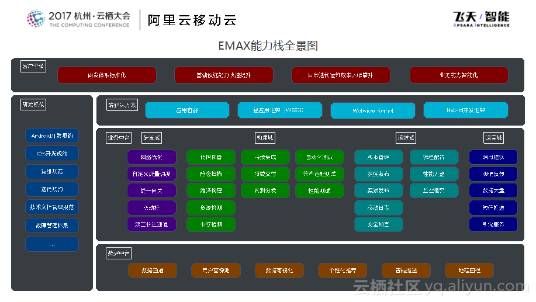Click the 开发域 label
The height and width of the screenshot is (302, 536).
(152, 138)
